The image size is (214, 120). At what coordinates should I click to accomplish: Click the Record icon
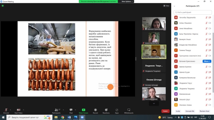[95, 110]
